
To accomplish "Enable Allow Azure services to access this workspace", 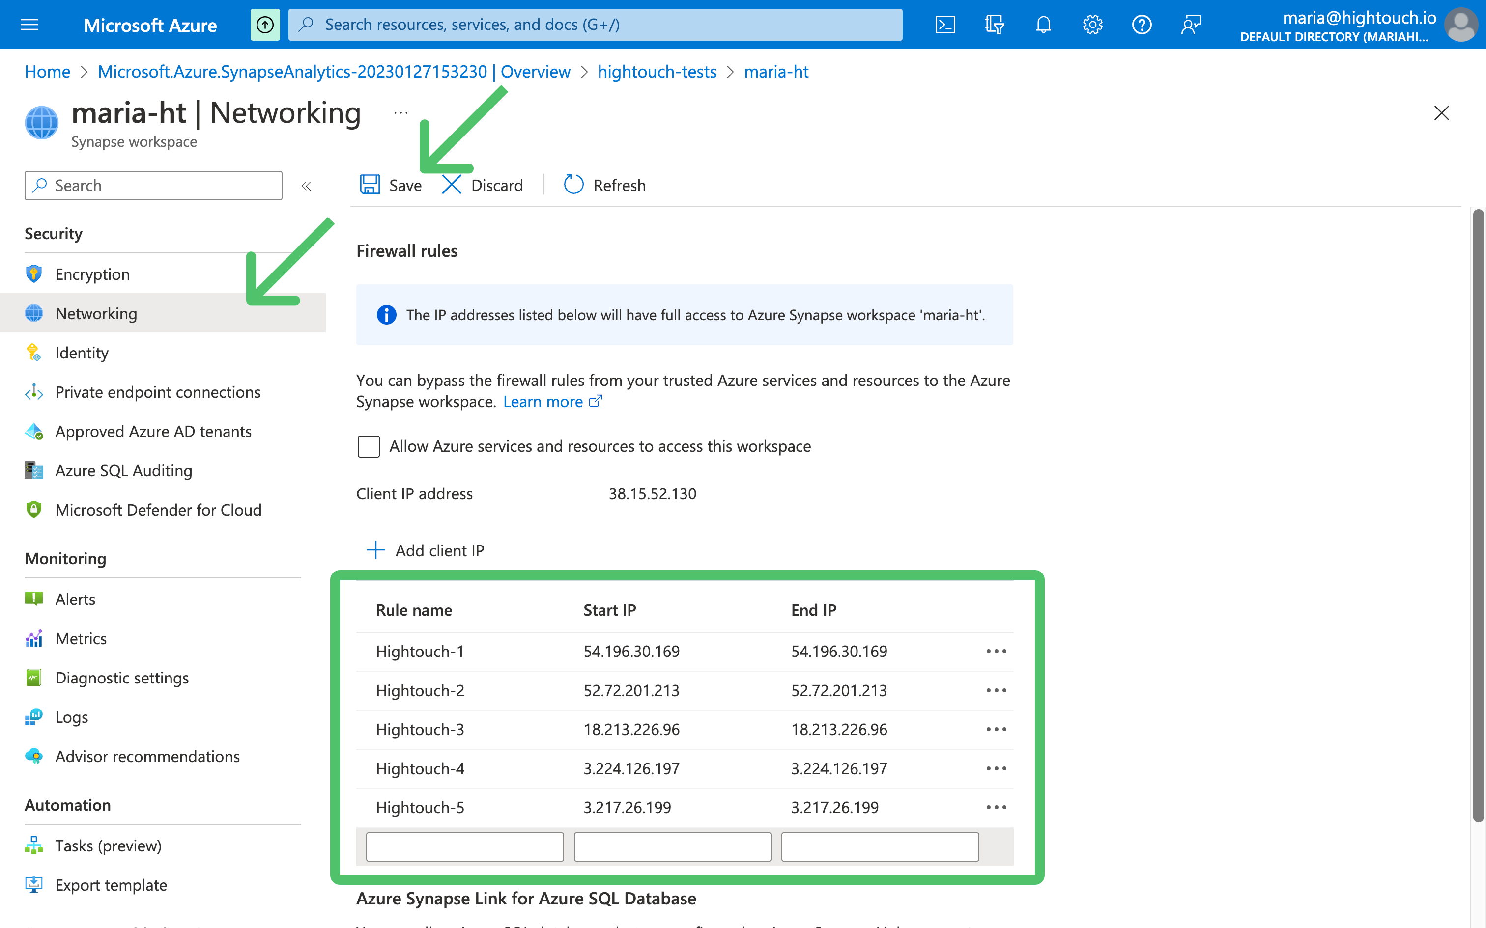I will (369, 446).
